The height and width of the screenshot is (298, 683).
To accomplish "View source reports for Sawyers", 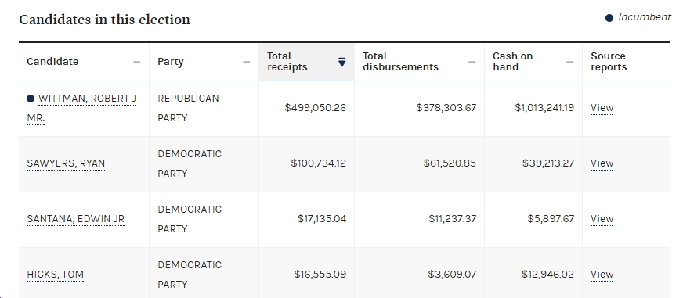I will click(x=602, y=163).
